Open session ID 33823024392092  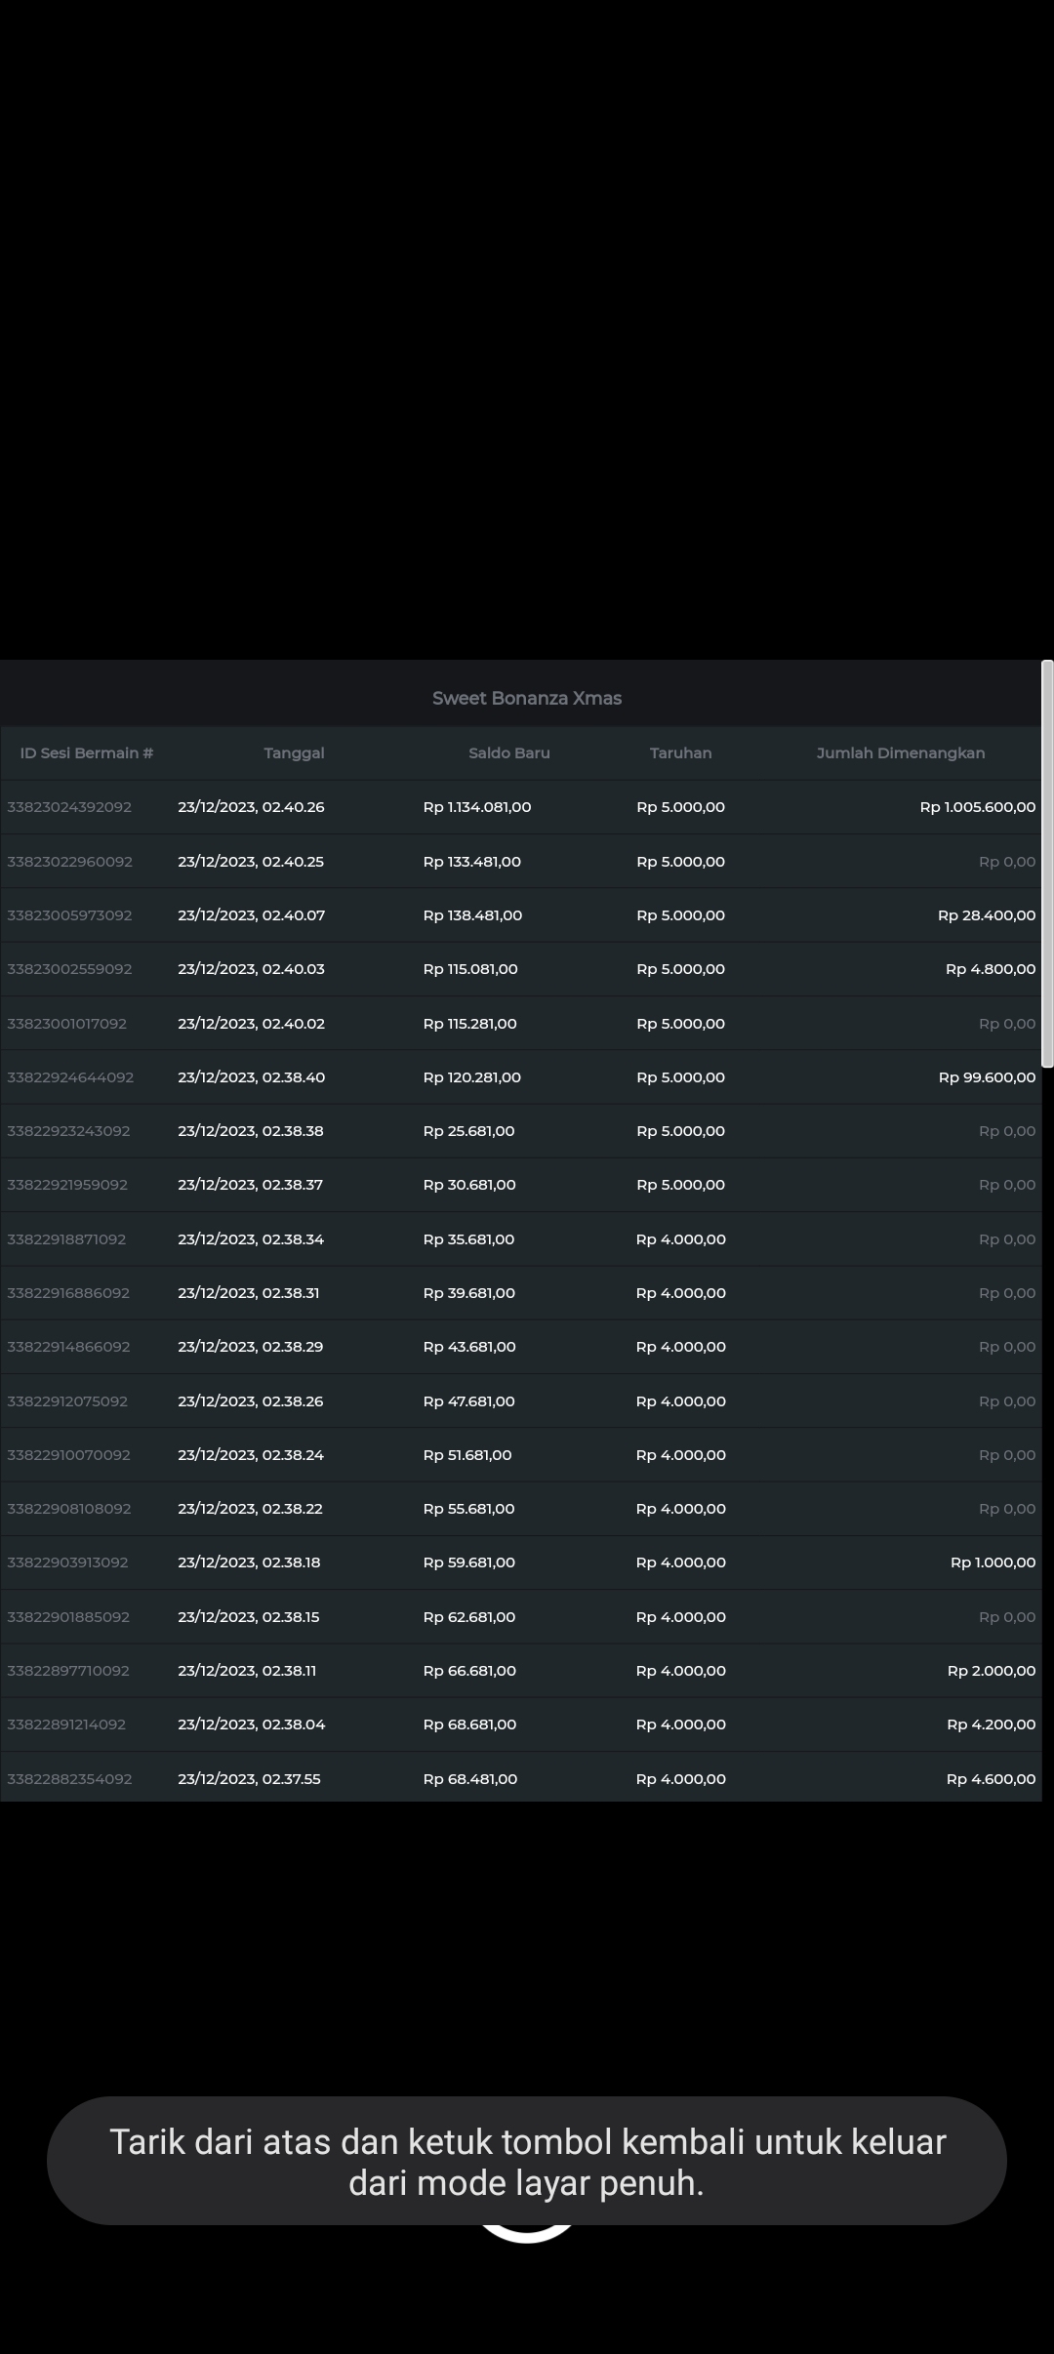(69, 807)
